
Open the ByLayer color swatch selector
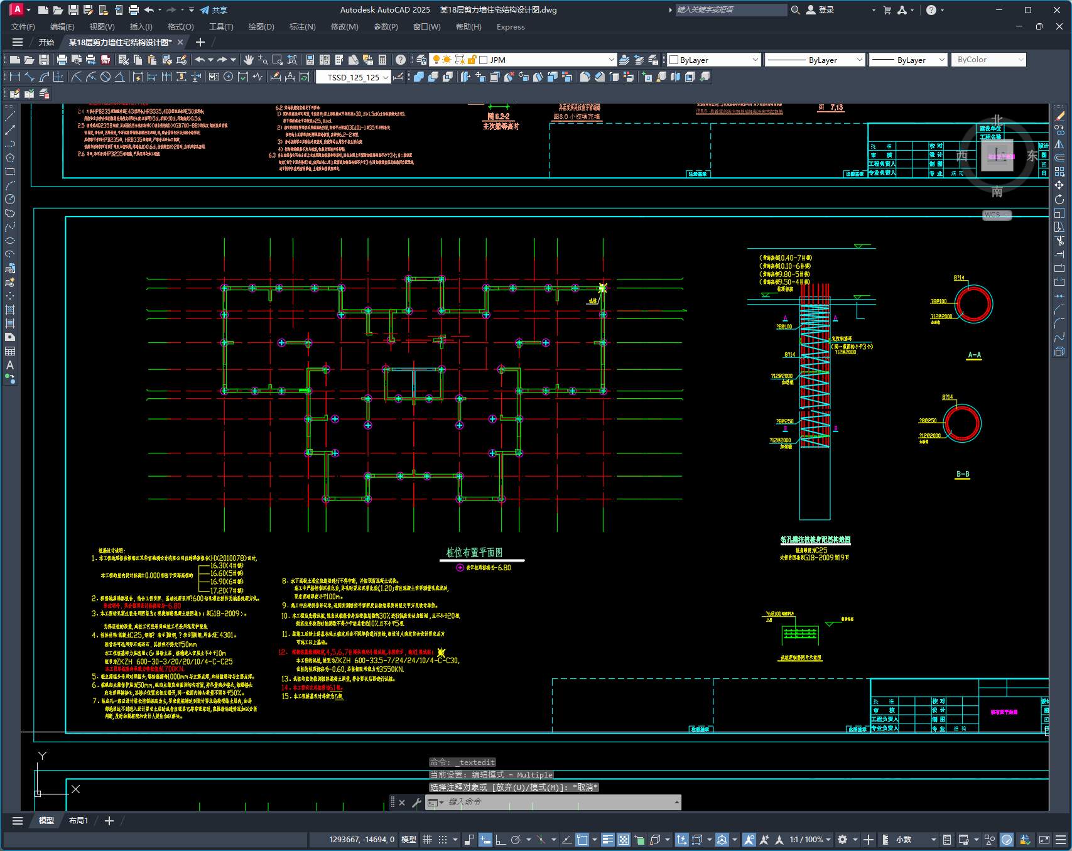[x=714, y=60]
